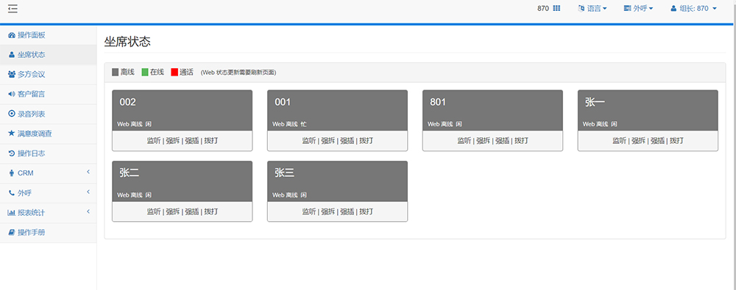Click the 'Web 状态更新需要刷新页面' note
736x290 pixels.
(x=238, y=73)
